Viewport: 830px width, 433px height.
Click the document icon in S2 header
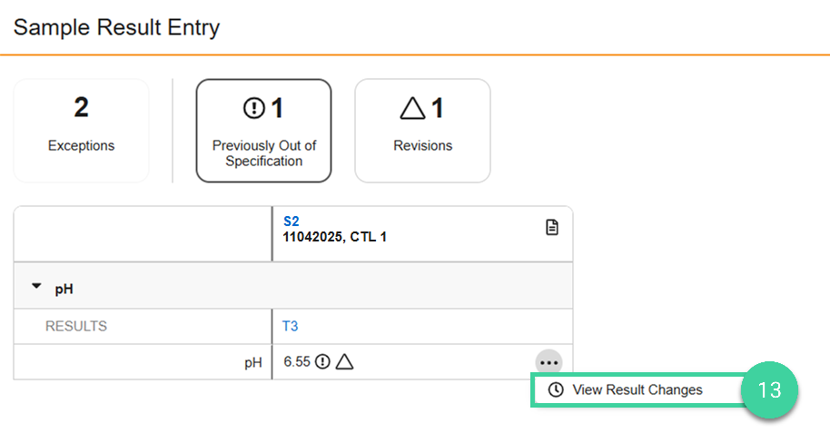pyautogui.click(x=551, y=228)
